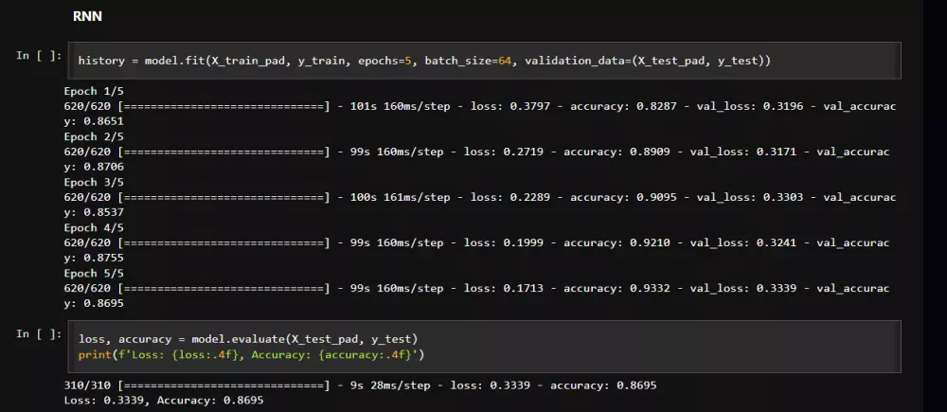947x412 pixels.
Task: Click the val accuracy value 'y: 0.8537'
Action: 94,212
